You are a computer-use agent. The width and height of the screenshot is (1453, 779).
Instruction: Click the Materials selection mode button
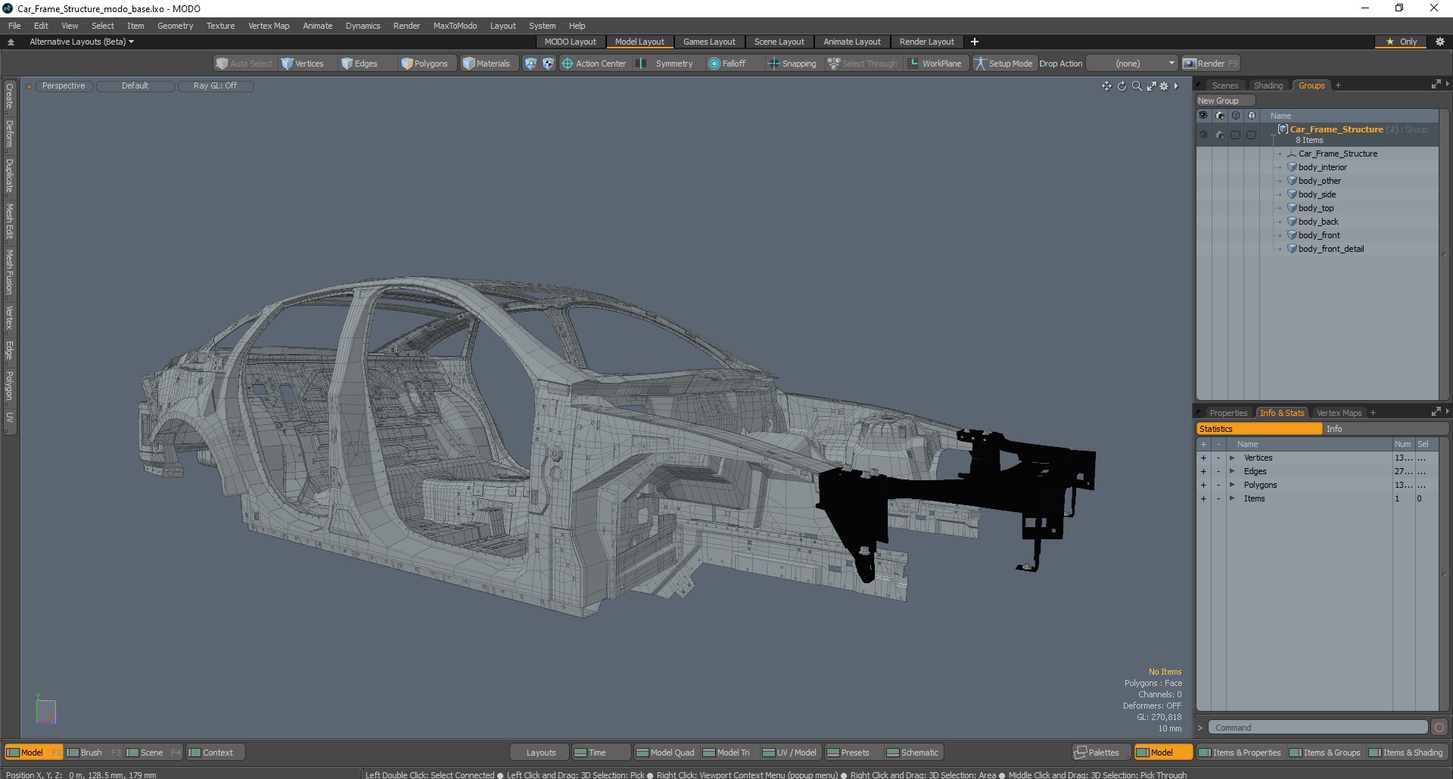(x=487, y=64)
